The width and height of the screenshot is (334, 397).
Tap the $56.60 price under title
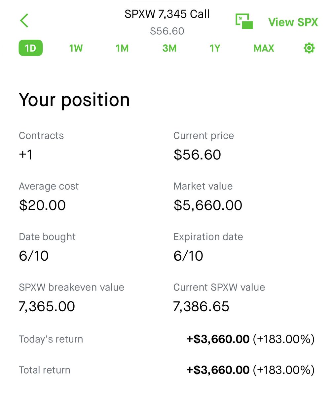click(x=167, y=31)
